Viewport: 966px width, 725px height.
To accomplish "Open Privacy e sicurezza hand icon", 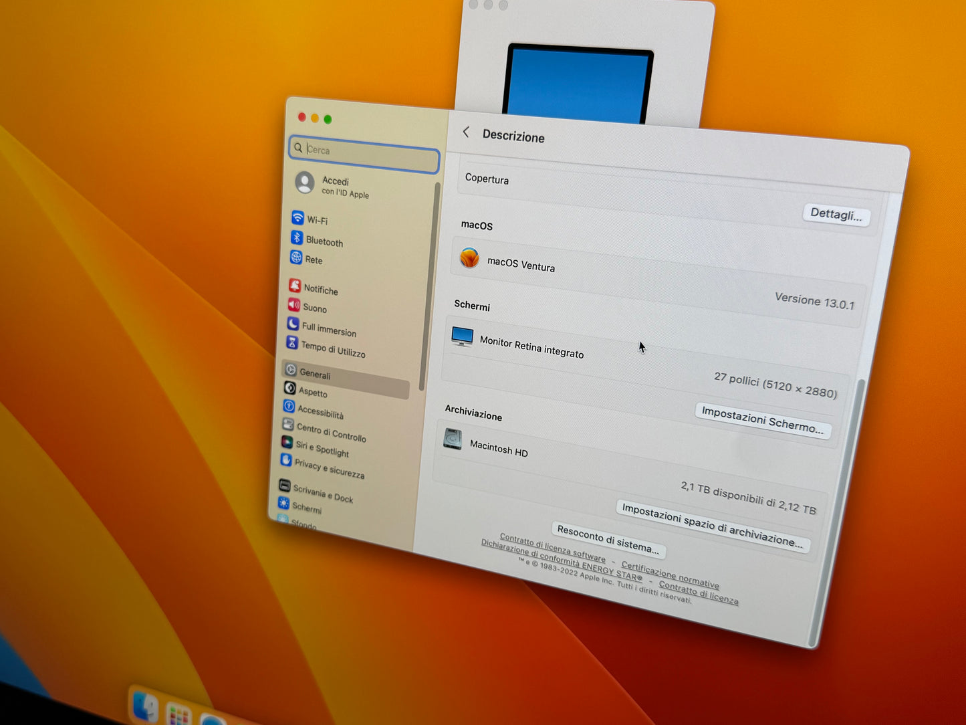I will pos(285,460).
